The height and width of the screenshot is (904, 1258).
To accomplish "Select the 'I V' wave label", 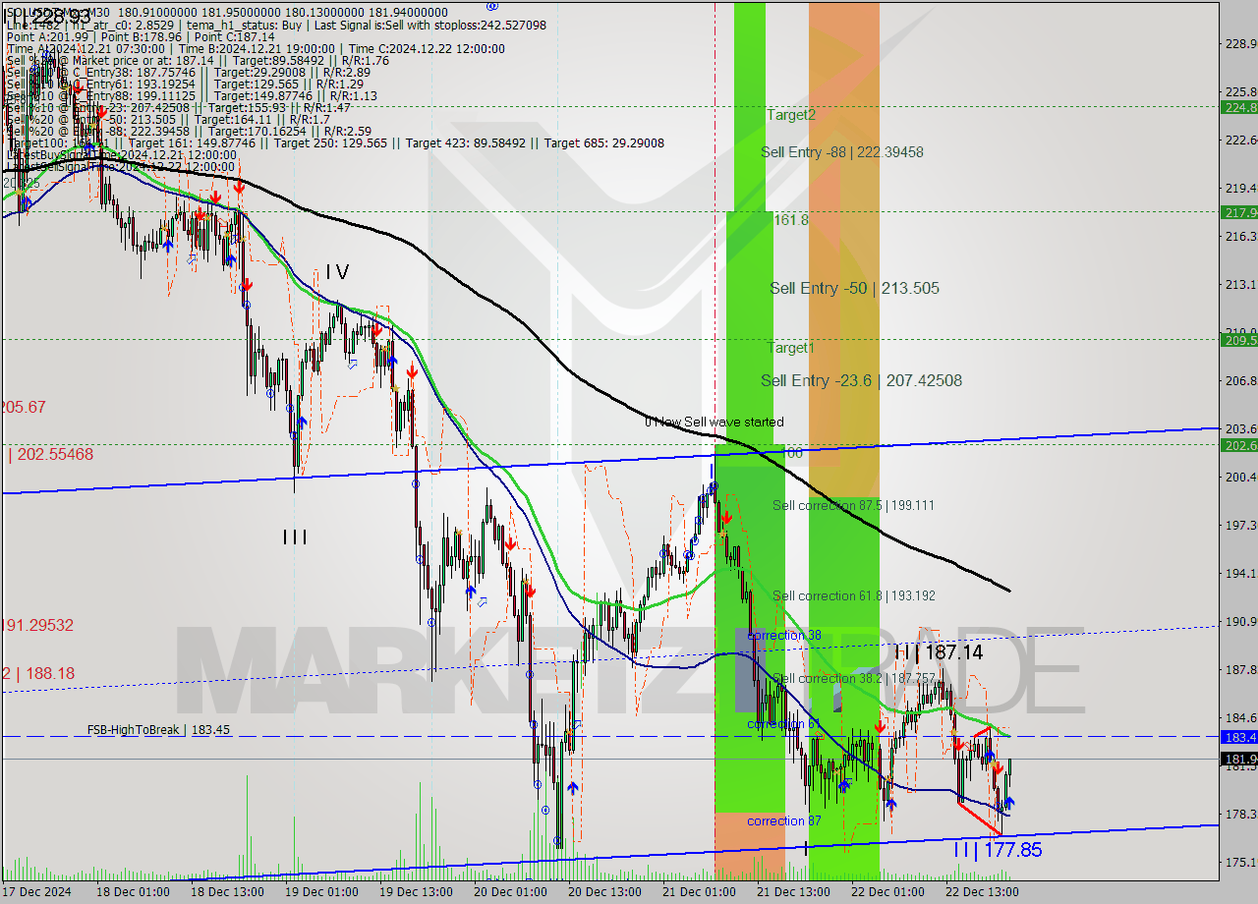I will pos(337,272).
